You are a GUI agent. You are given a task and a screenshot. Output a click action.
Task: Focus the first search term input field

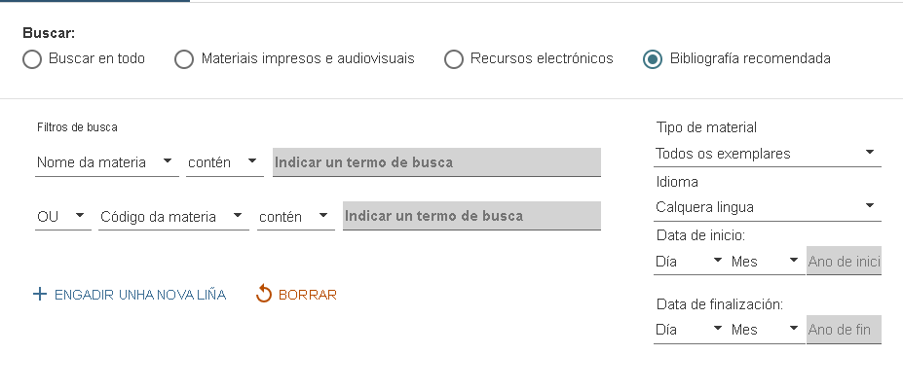point(436,162)
